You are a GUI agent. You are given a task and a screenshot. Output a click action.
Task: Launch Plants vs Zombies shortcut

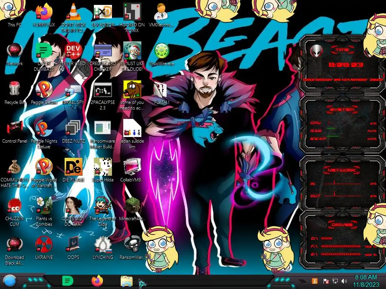click(x=44, y=211)
